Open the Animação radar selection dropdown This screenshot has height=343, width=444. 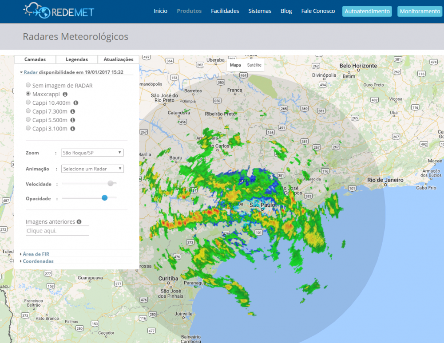pyautogui.click(x=92, y=169)
